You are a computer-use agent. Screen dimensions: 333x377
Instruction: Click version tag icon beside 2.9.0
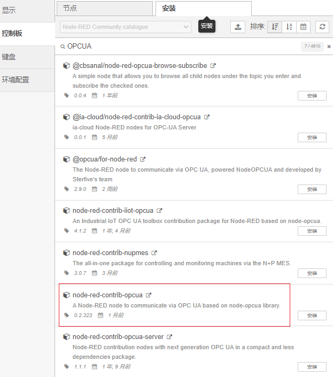(67, 189)
